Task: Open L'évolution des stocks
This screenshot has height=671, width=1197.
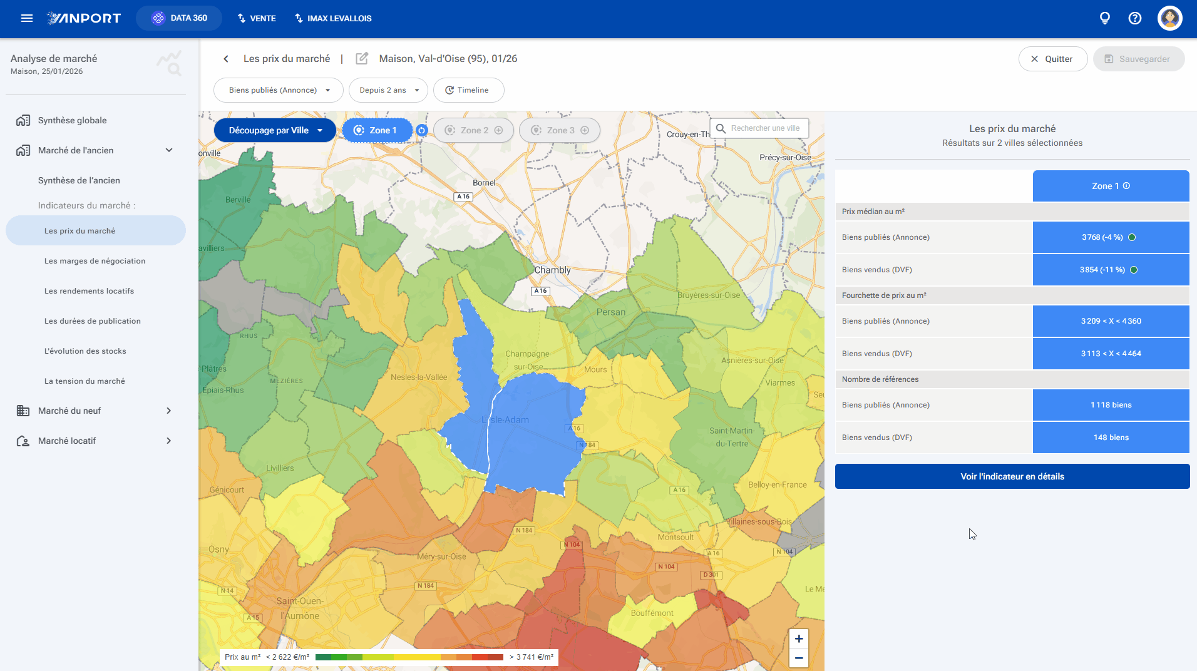Action: 85,351
